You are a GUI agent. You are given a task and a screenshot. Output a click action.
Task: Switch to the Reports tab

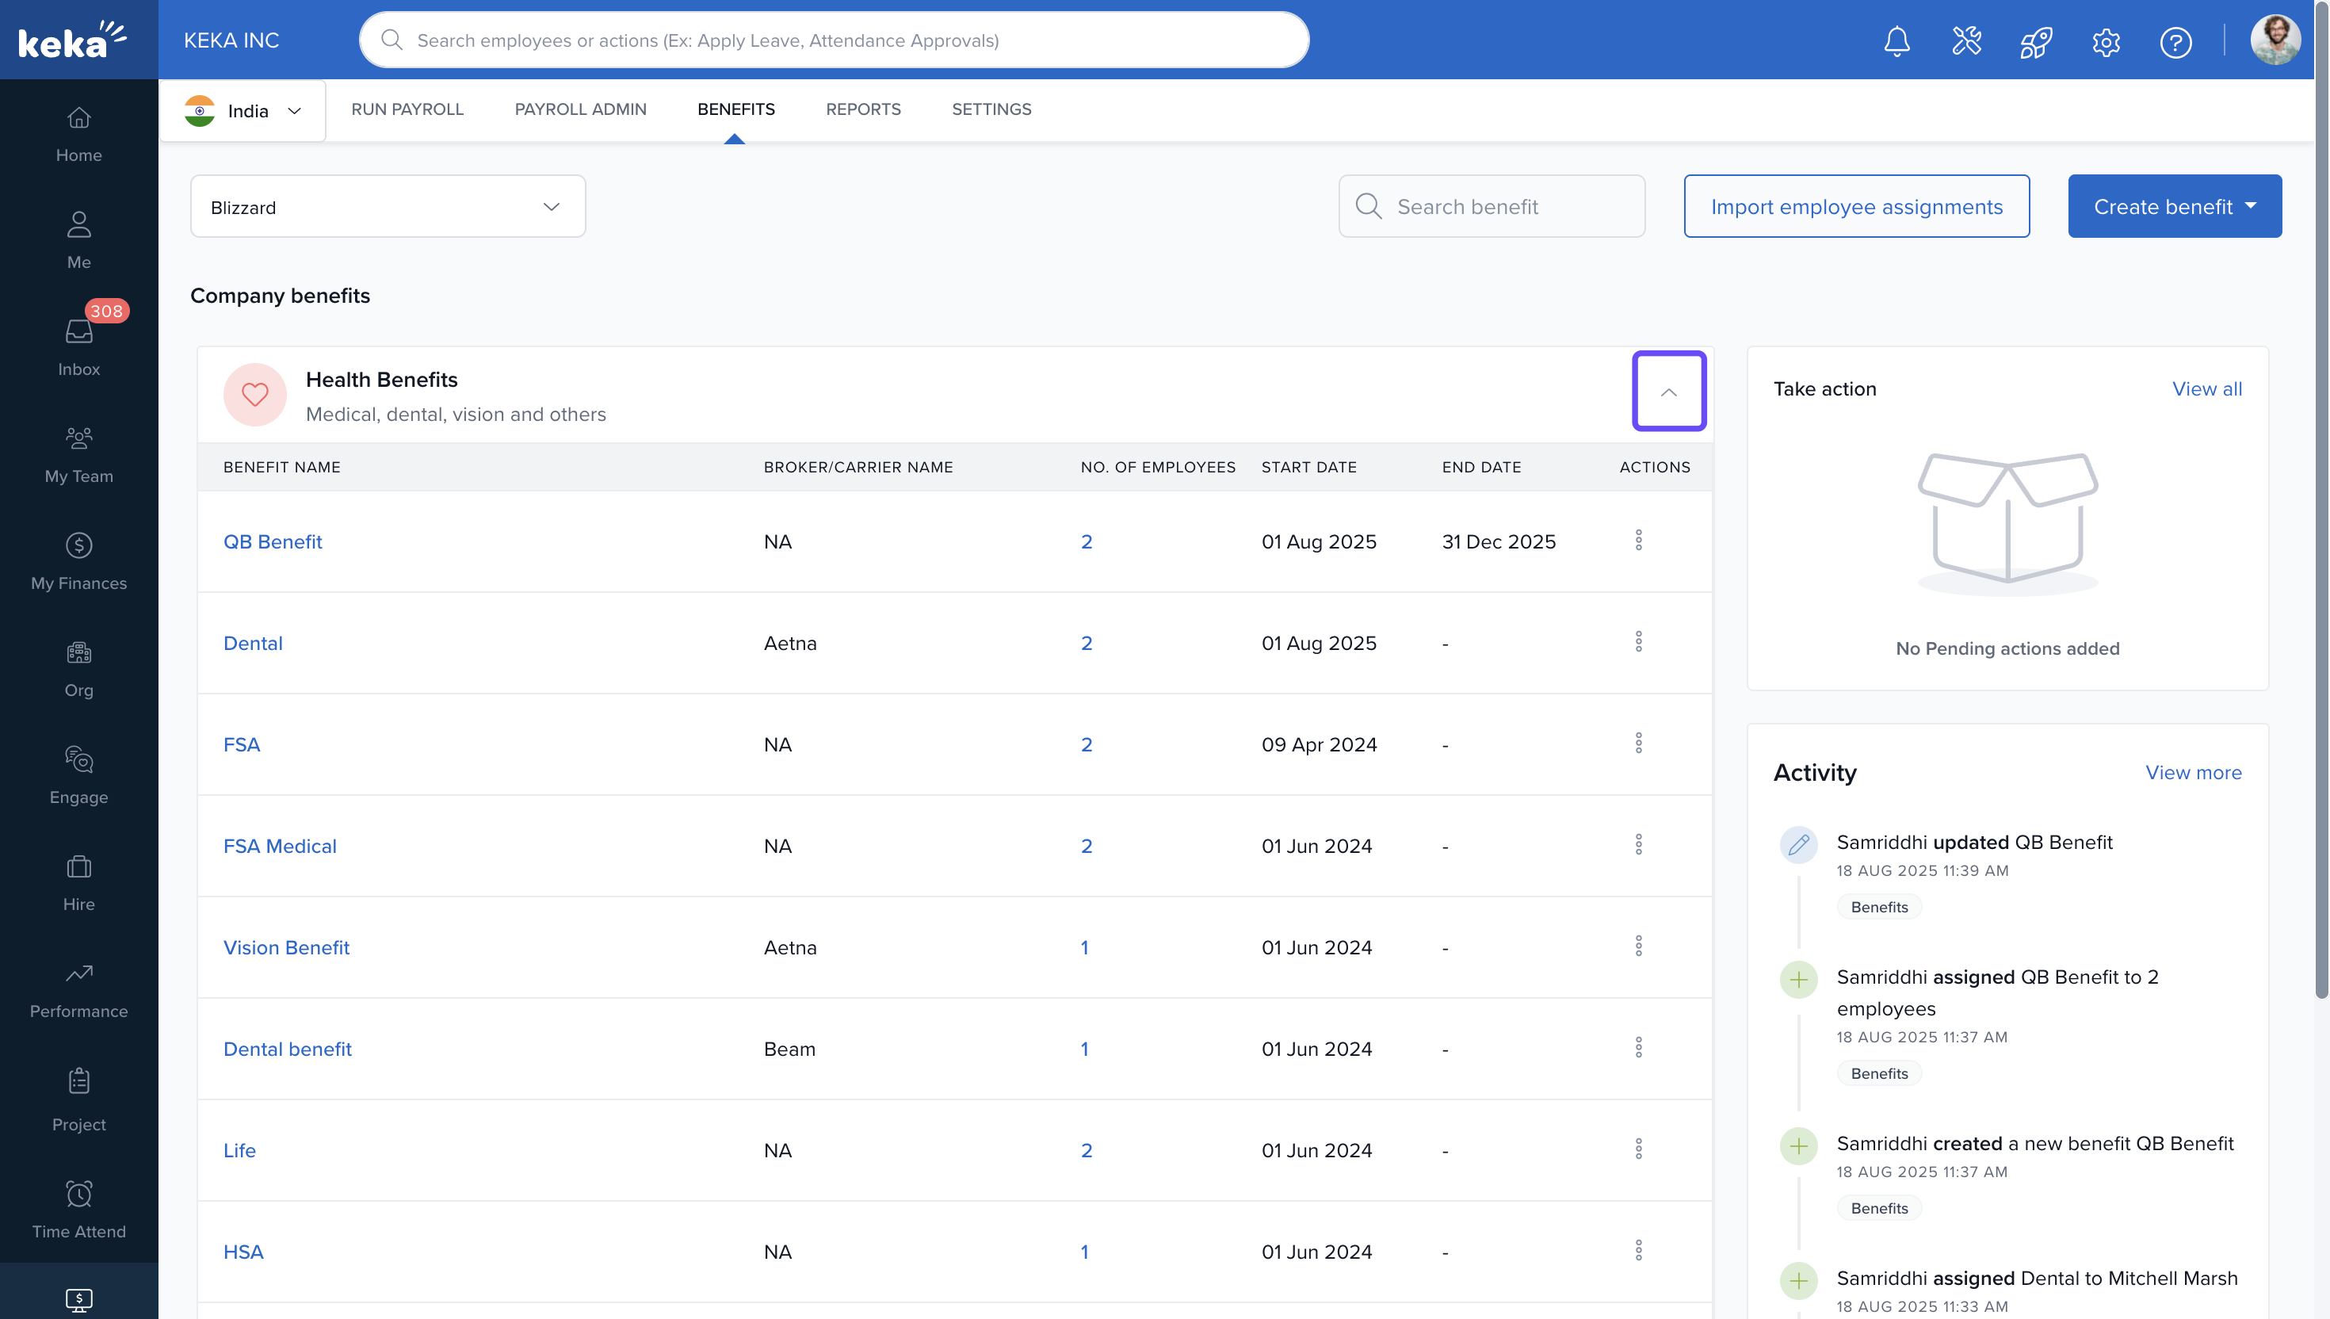tap(862, 109)
